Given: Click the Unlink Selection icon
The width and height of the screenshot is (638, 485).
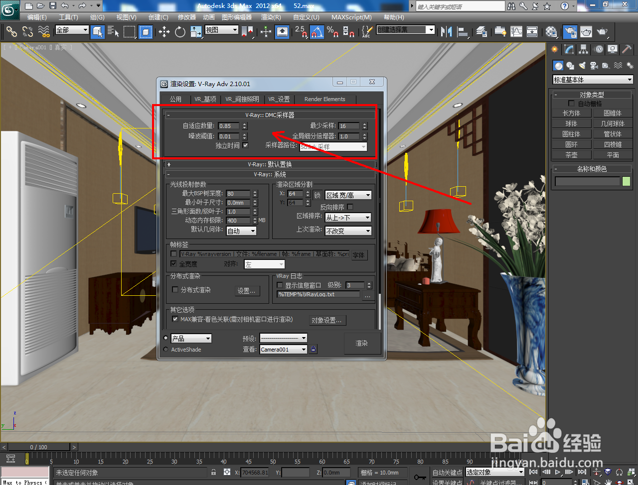Looking at the screenshot, I should 28,32.
